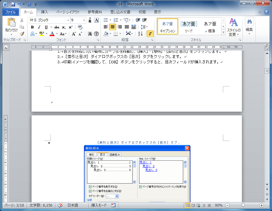Open the font name dropdown

[68, 20]
